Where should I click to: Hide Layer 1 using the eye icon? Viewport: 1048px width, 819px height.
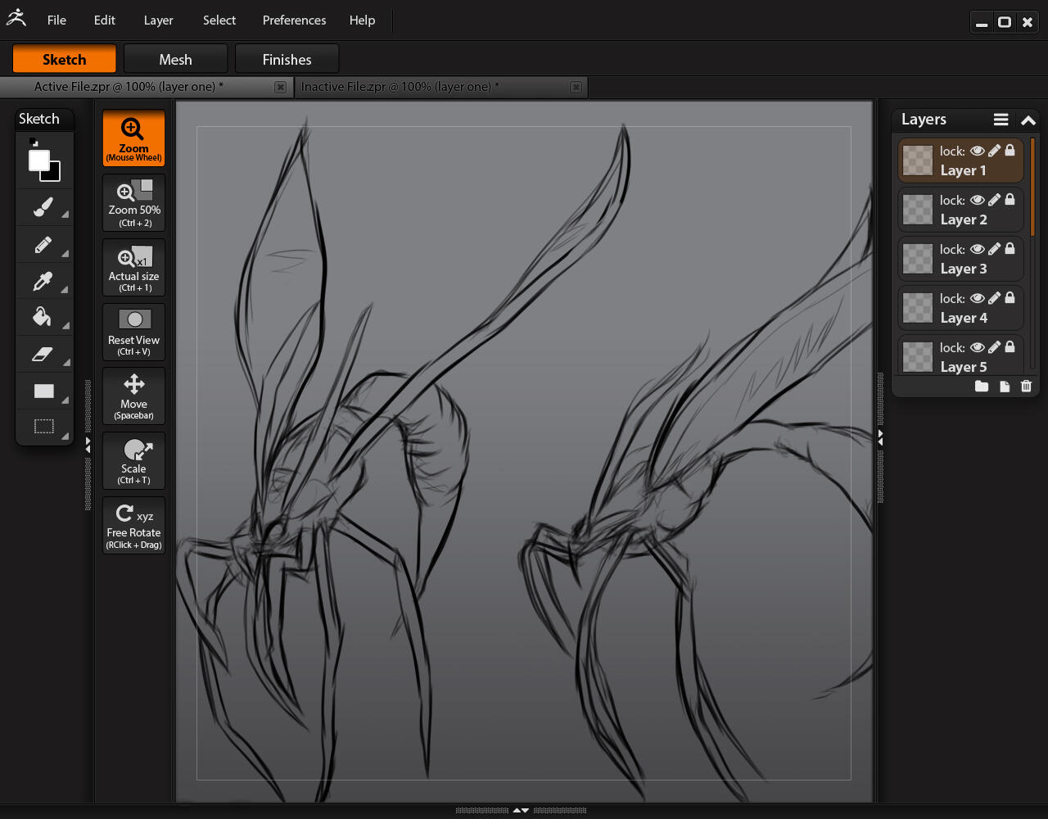coord(977,151)
